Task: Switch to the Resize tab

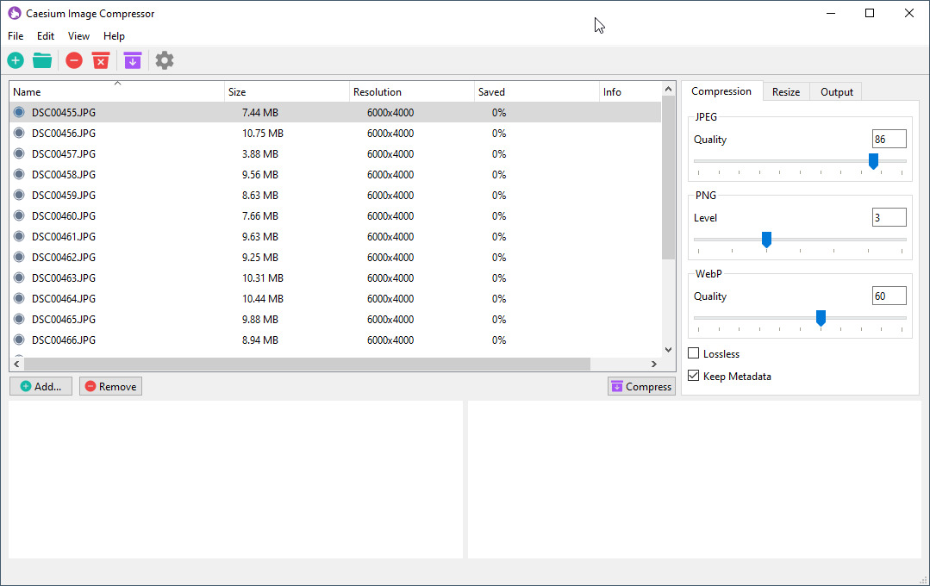Action: (785, 90)
